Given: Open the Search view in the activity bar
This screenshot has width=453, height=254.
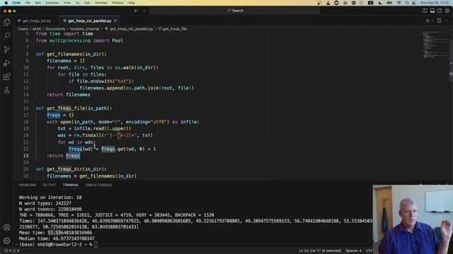Looking at the screenshot, I should [6, 36].
